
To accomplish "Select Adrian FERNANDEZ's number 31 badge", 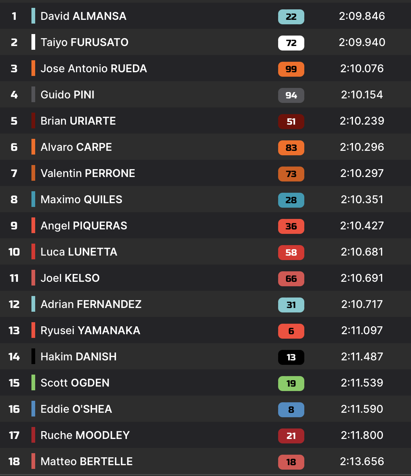I will 291,305.
